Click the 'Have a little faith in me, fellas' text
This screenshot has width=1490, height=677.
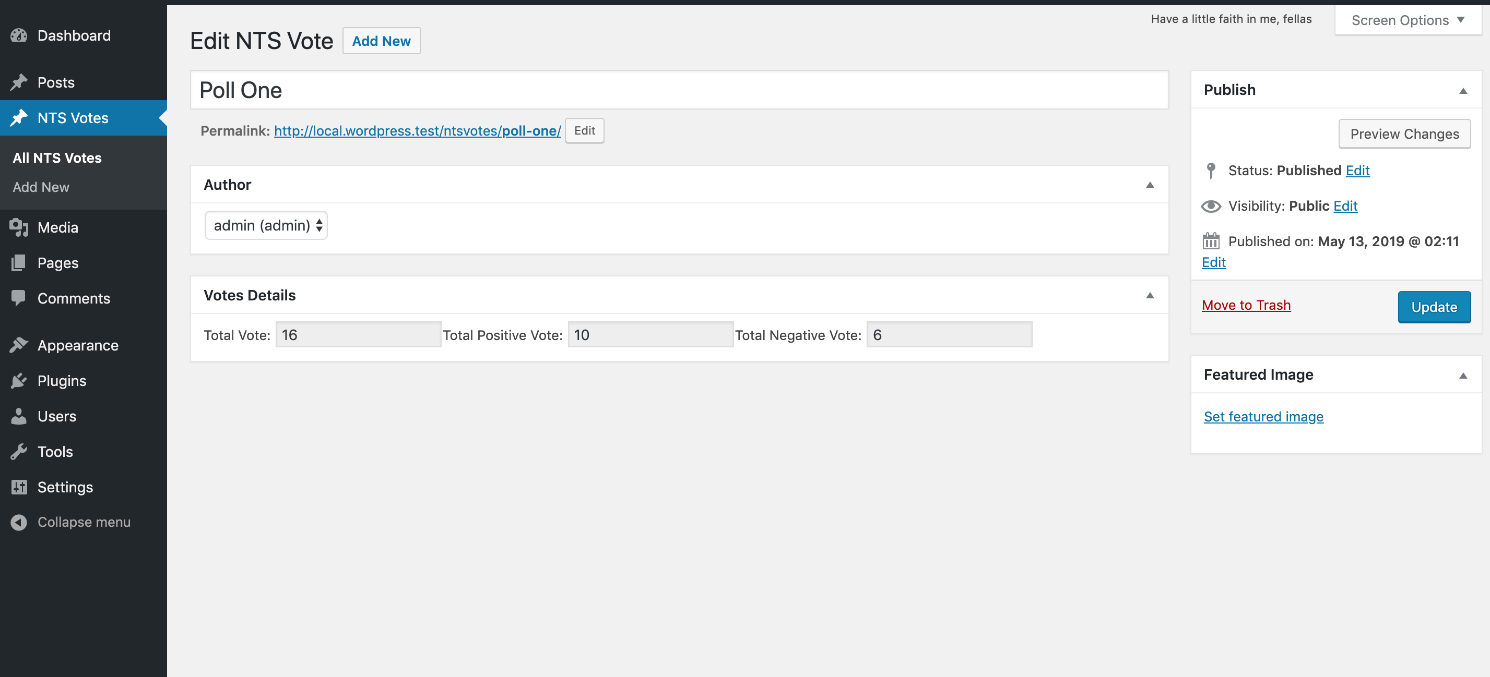1231,19
